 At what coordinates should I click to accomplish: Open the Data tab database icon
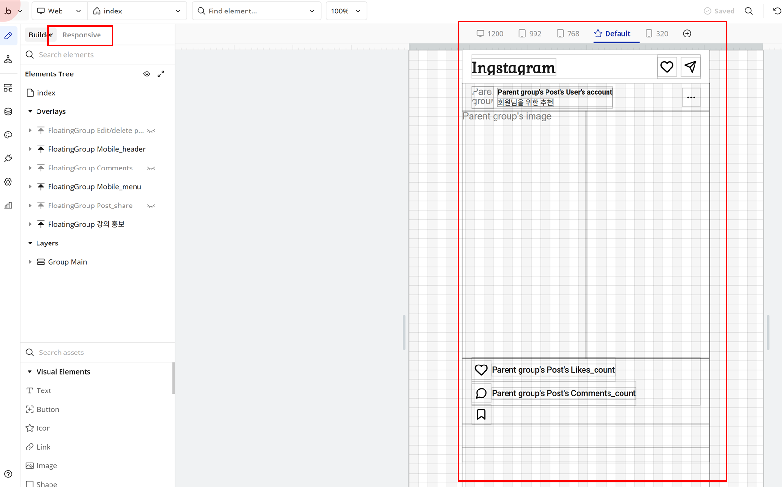click(x=8, y=111)
